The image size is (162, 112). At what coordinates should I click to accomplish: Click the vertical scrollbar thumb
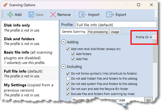coord(155,51)
